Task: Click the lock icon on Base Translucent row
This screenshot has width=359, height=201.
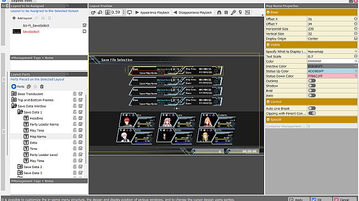Action: pos(75,93)
